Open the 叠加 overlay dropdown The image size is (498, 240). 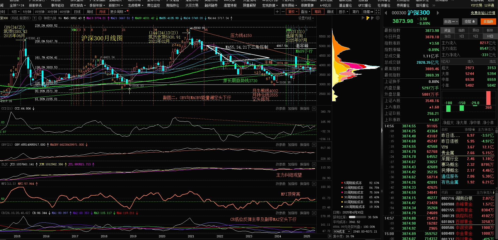pos(306,12)
